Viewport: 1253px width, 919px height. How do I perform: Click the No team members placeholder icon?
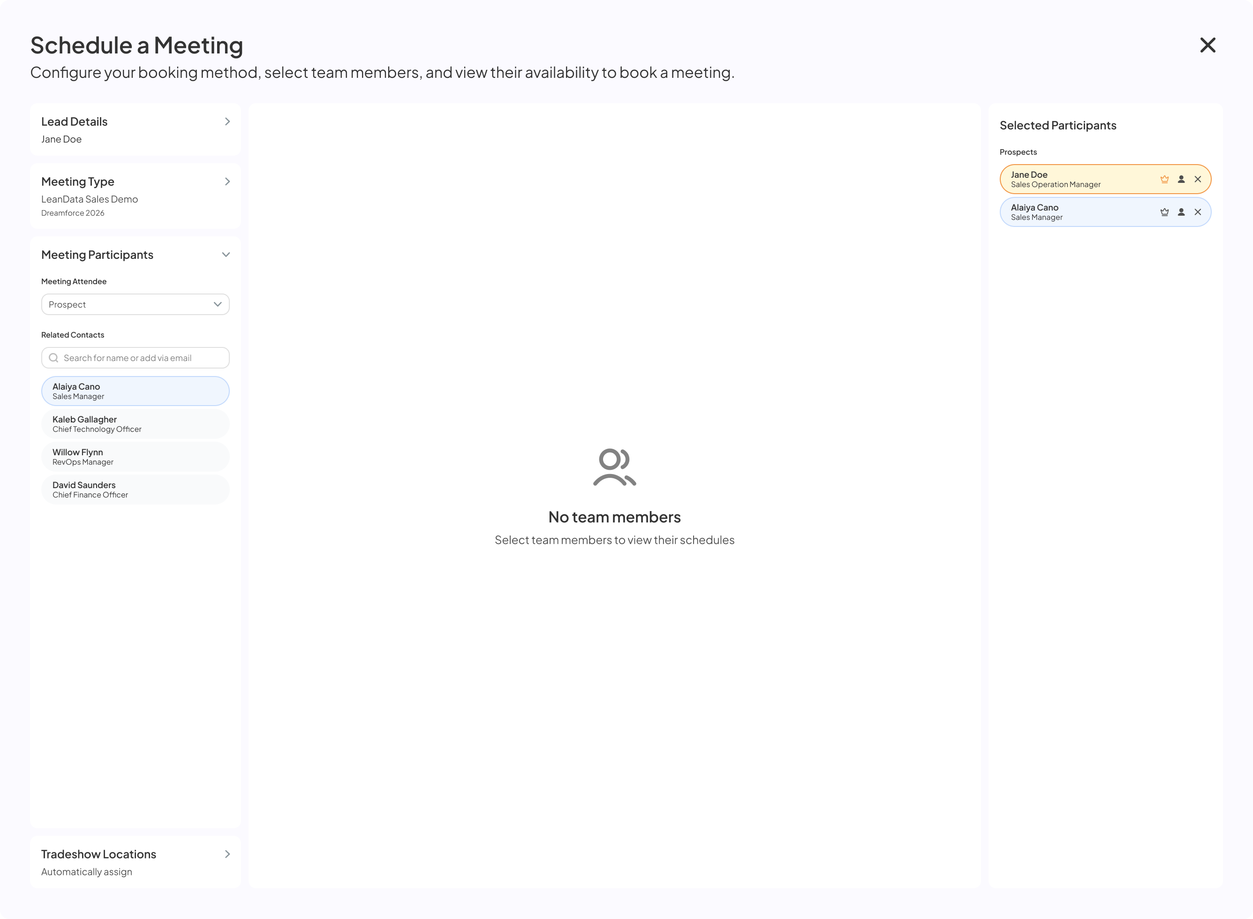click(614, 467)
